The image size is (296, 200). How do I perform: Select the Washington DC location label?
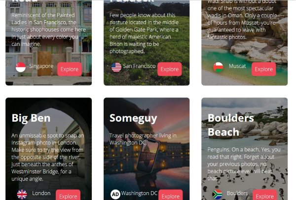[x=139, y=193]
